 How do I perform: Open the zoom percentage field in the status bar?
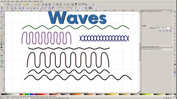coord(174,98)
